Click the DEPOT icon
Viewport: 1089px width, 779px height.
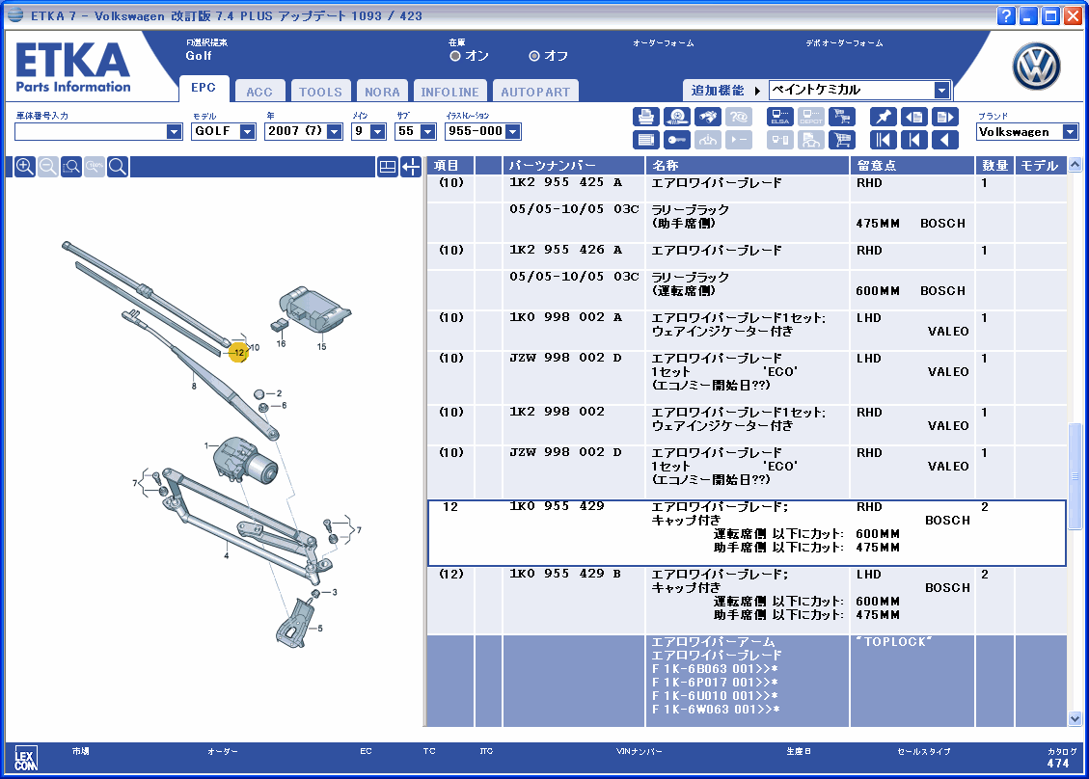(x=810, y=117)
